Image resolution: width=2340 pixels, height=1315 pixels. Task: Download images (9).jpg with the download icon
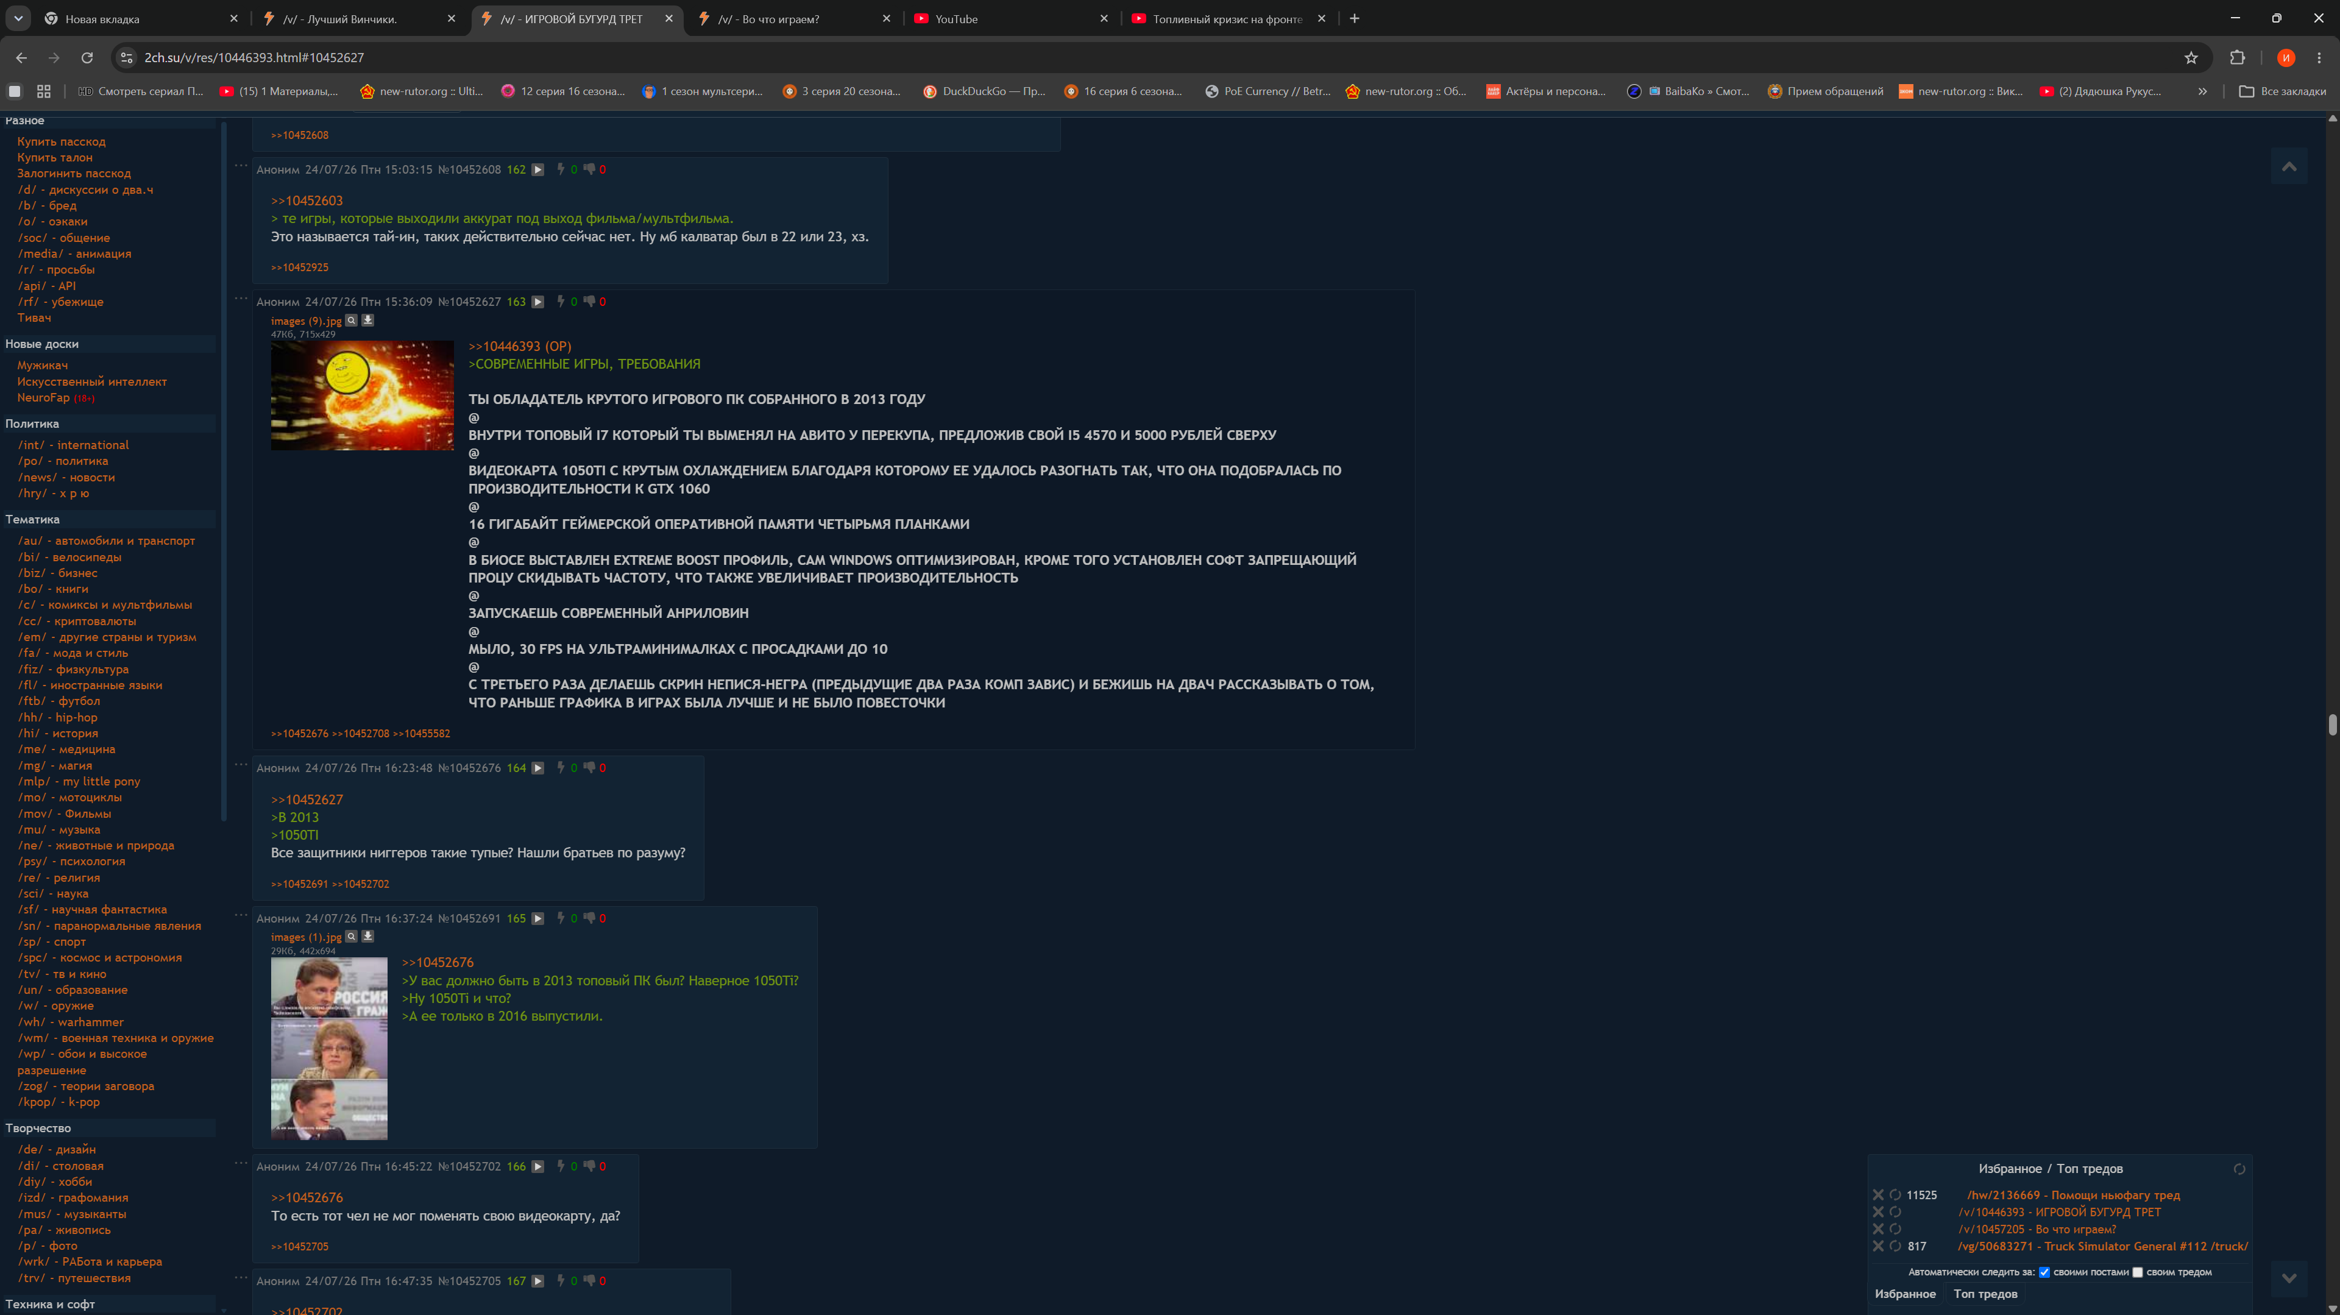(368, 320)
